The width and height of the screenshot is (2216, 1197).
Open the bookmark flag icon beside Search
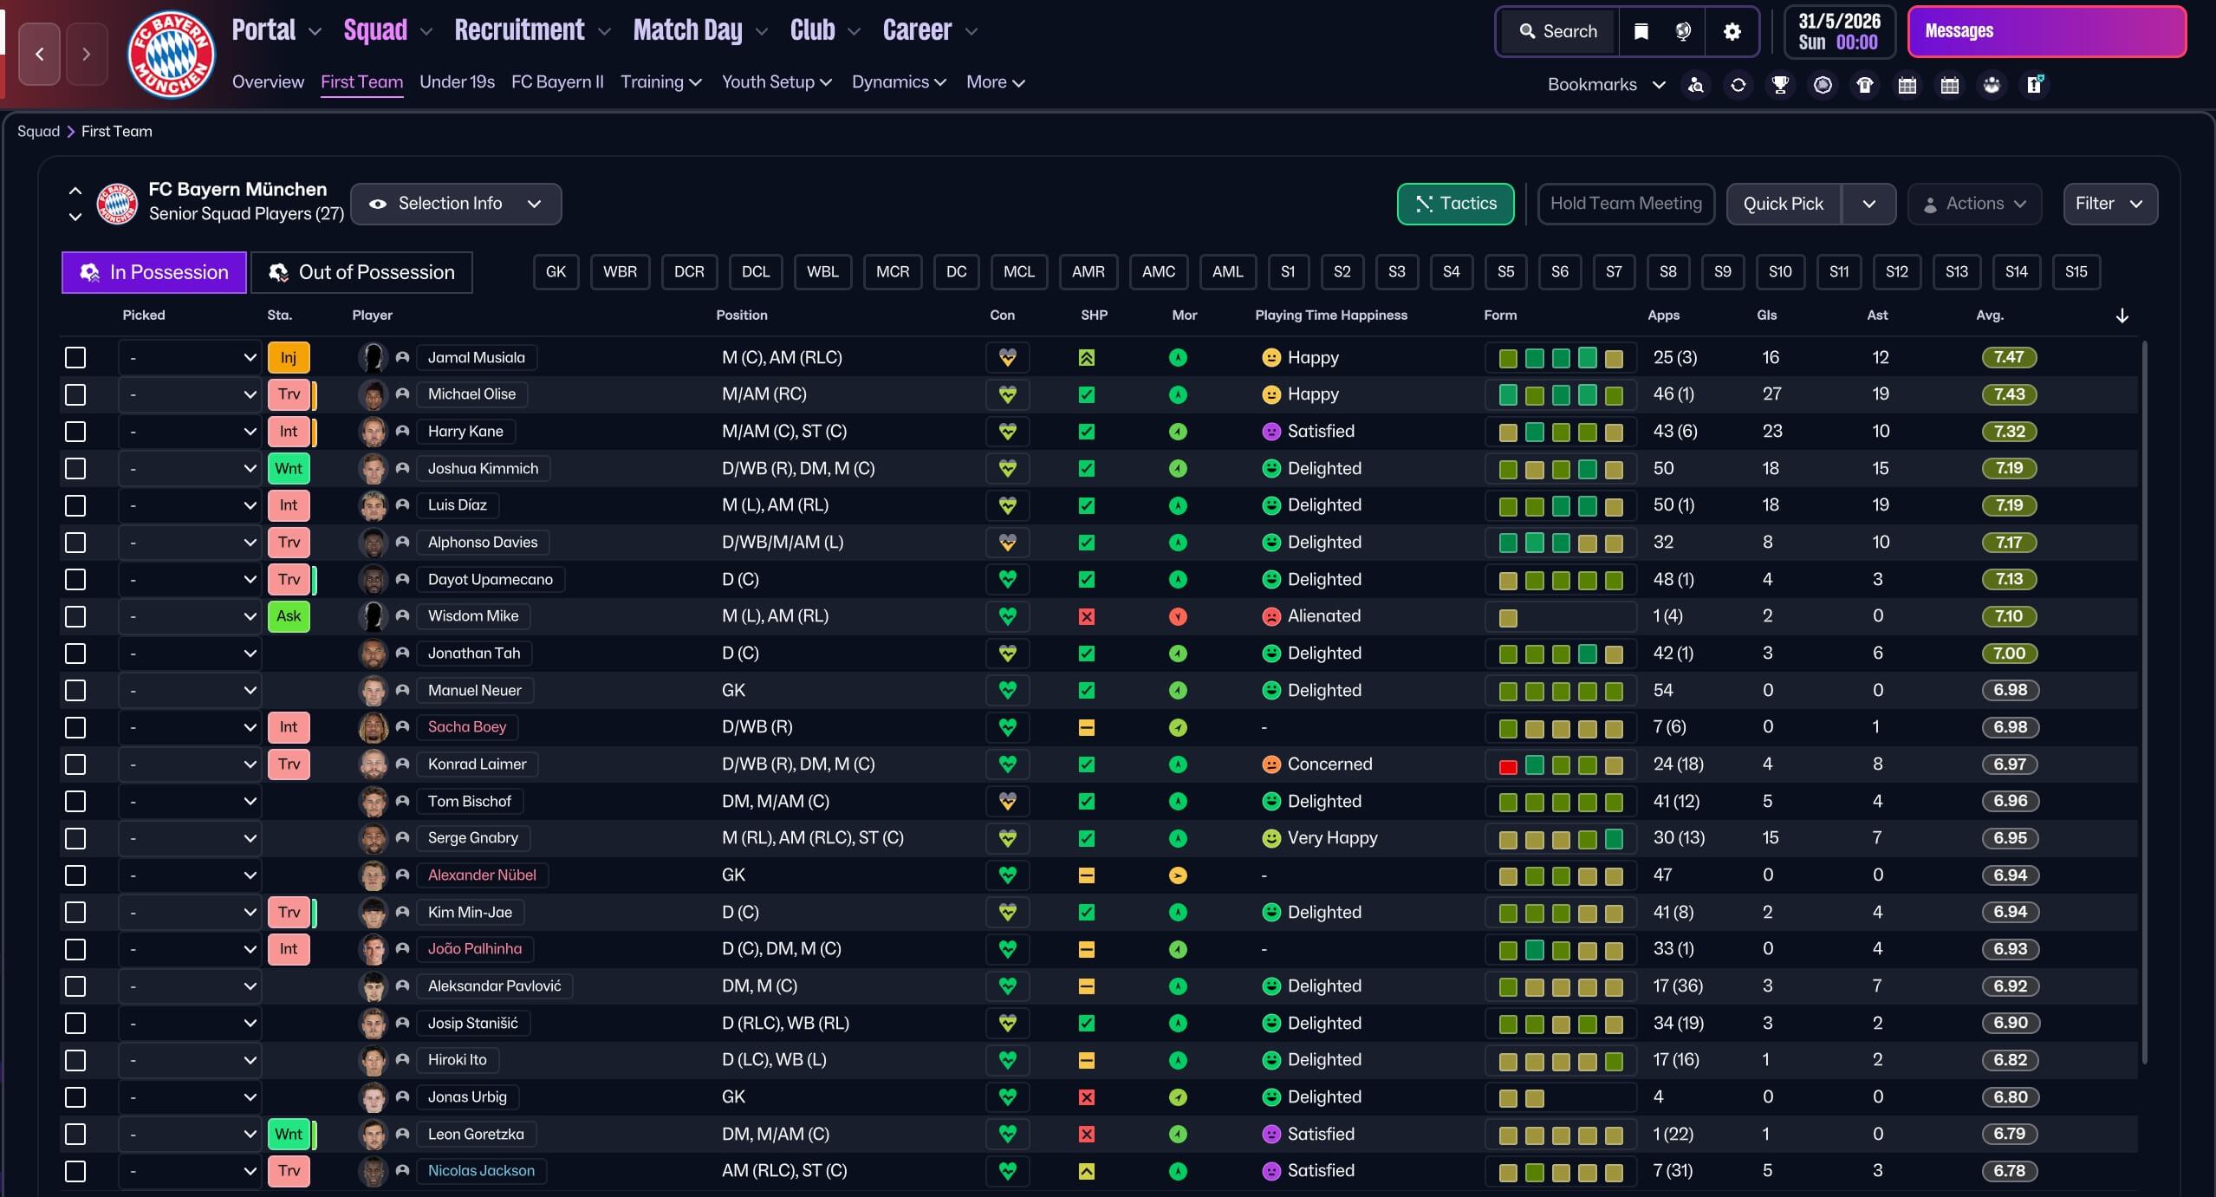1641,31
